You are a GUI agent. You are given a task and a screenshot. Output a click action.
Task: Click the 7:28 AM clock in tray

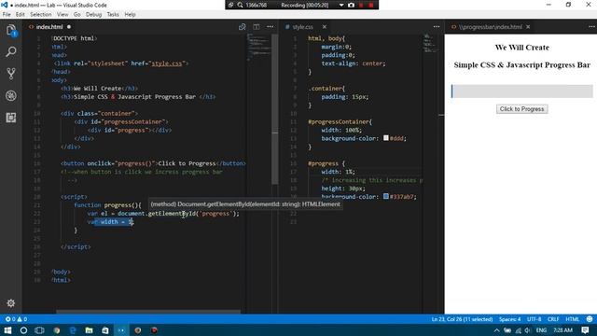click(x=562, y=330)
